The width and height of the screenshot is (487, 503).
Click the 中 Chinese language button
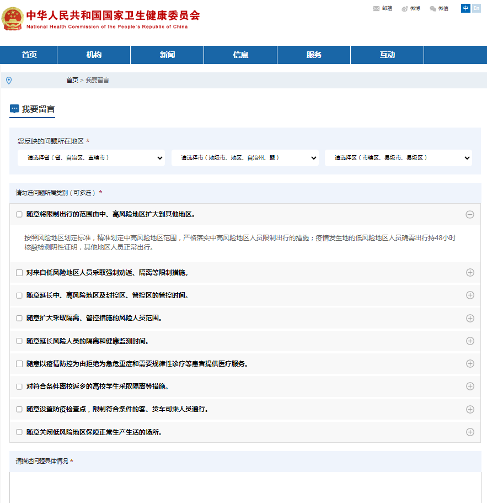465,9
